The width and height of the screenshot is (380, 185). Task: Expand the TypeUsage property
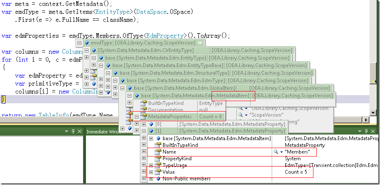click(x=151, y=165)
